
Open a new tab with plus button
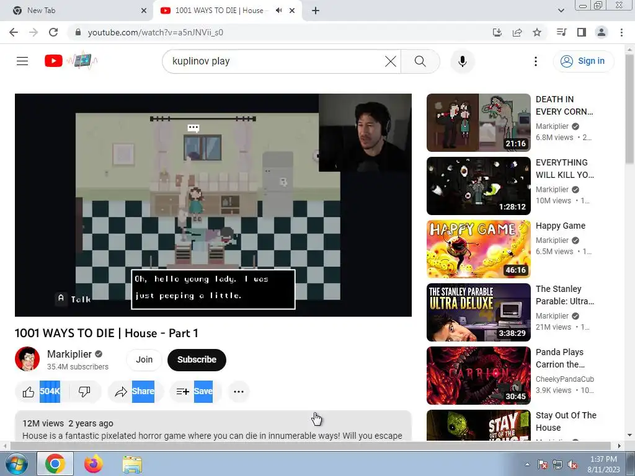(316, 11)
